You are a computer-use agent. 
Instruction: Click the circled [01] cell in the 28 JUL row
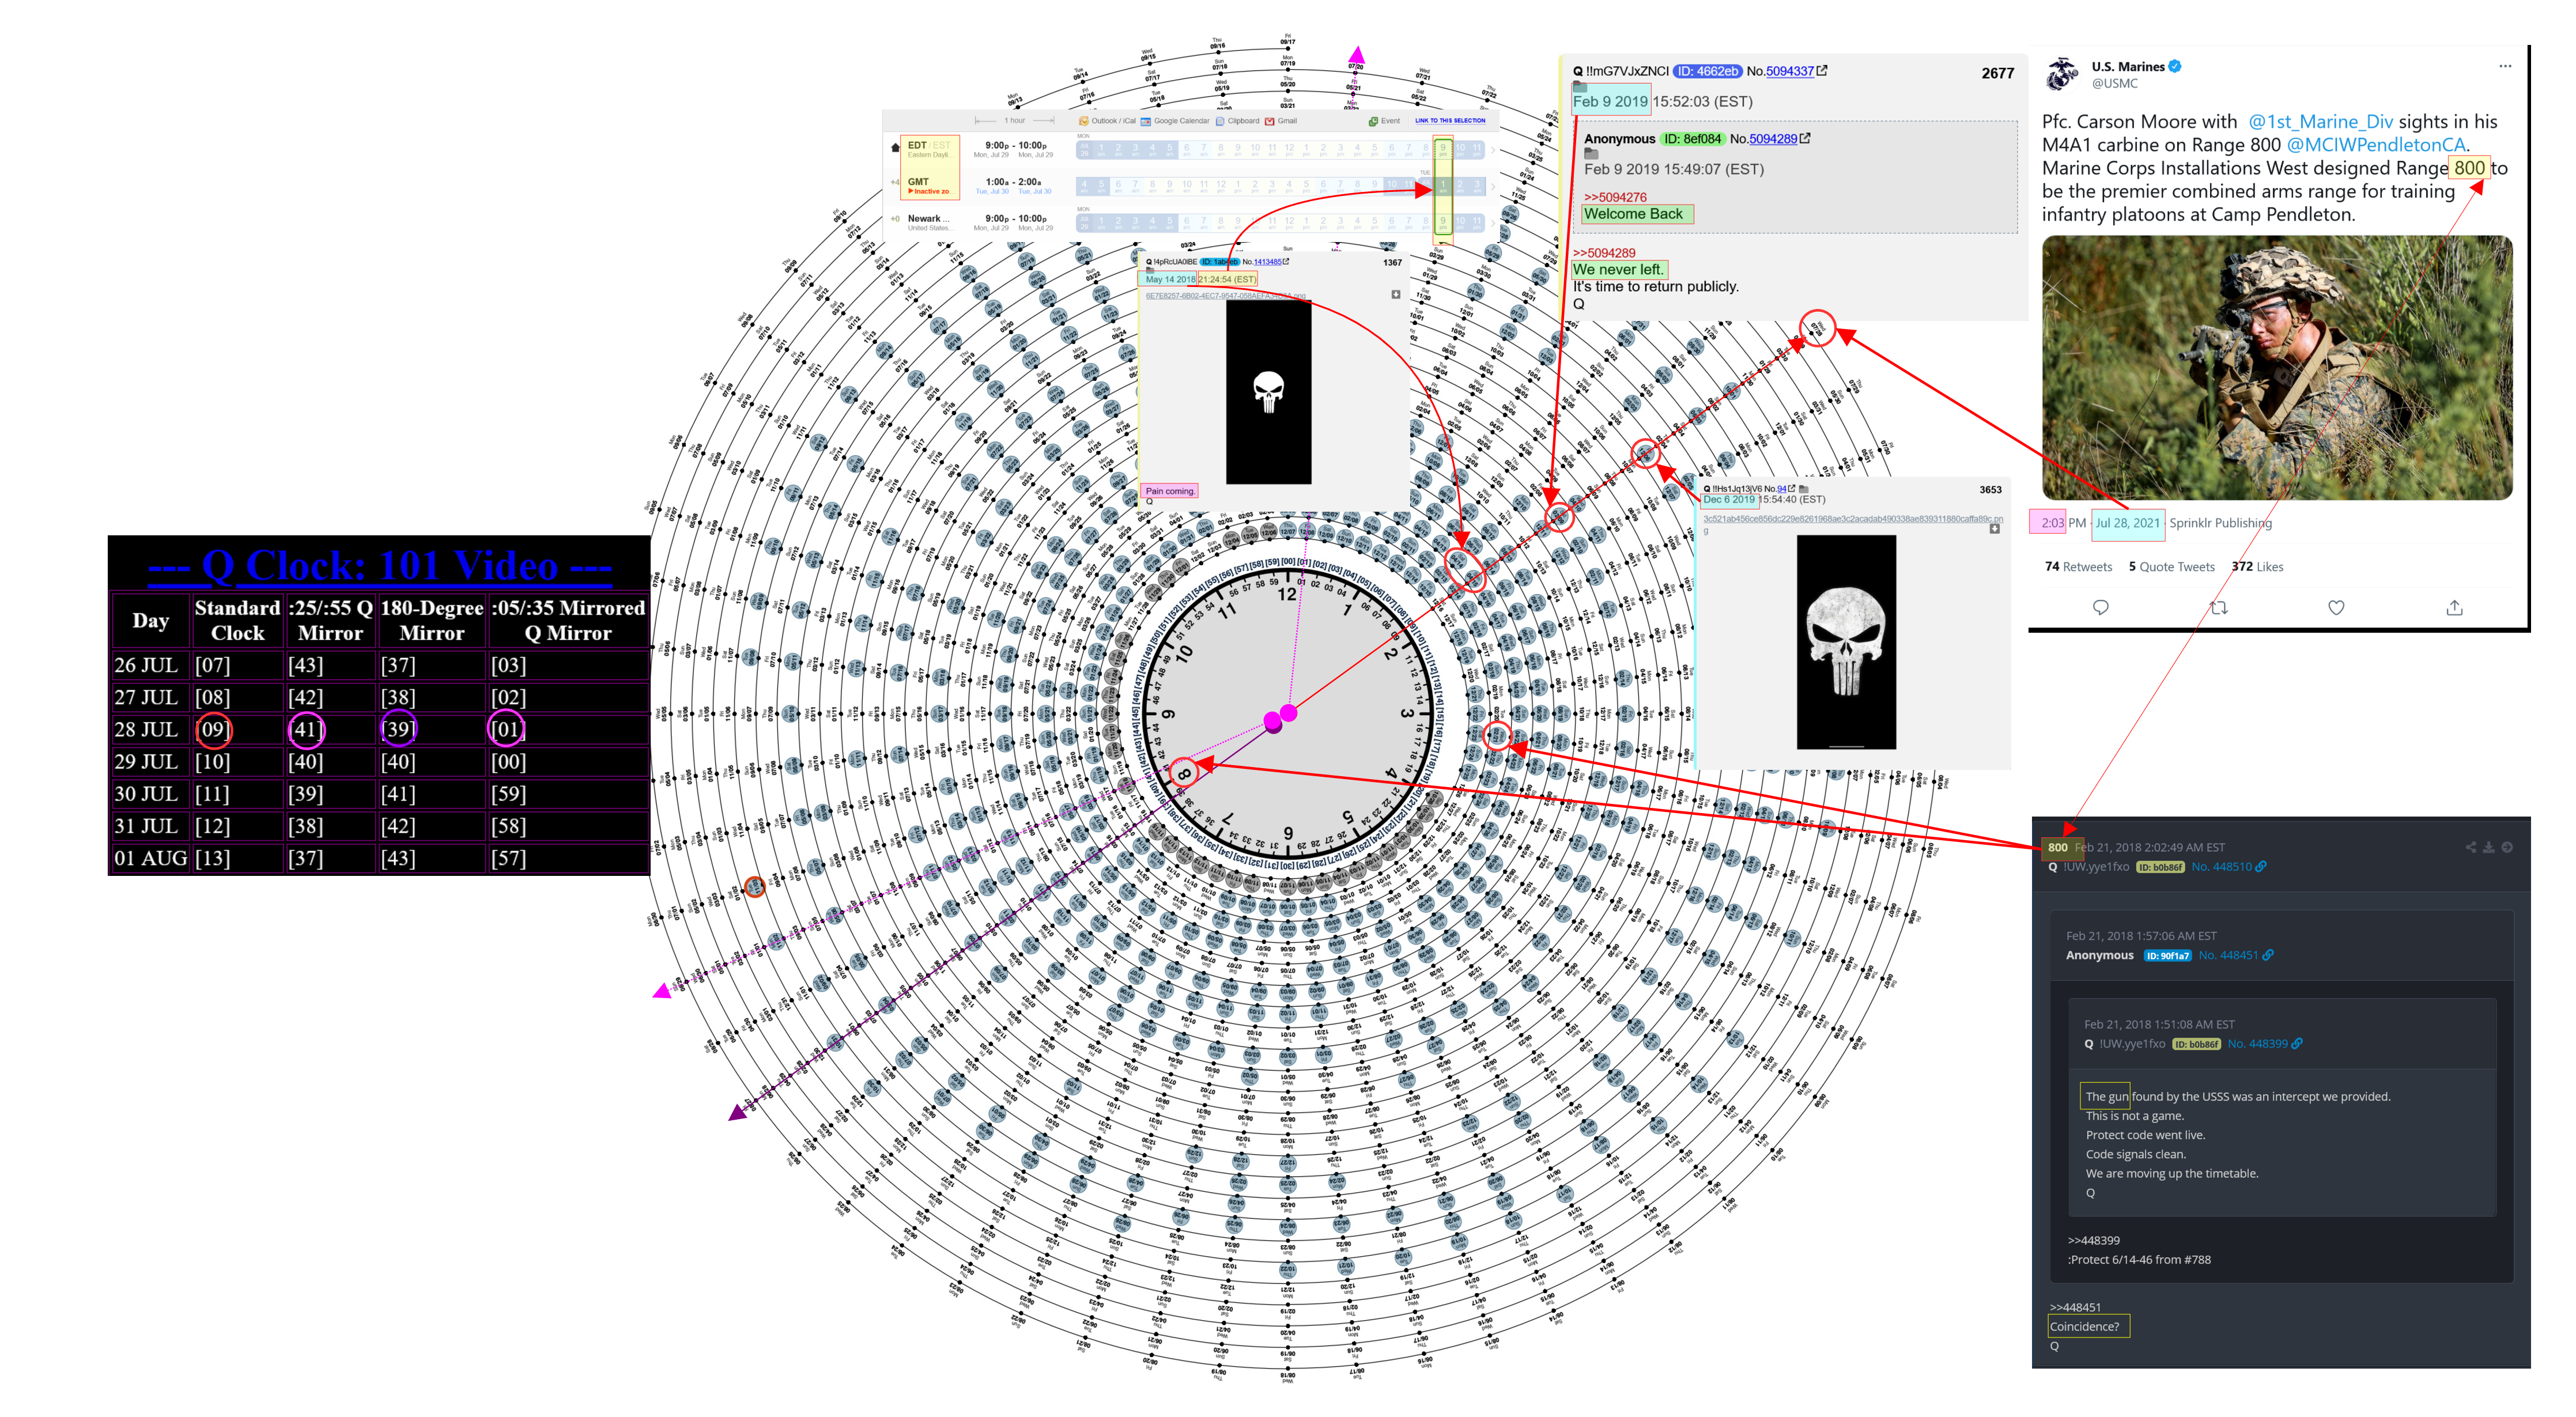click(507, 729)
